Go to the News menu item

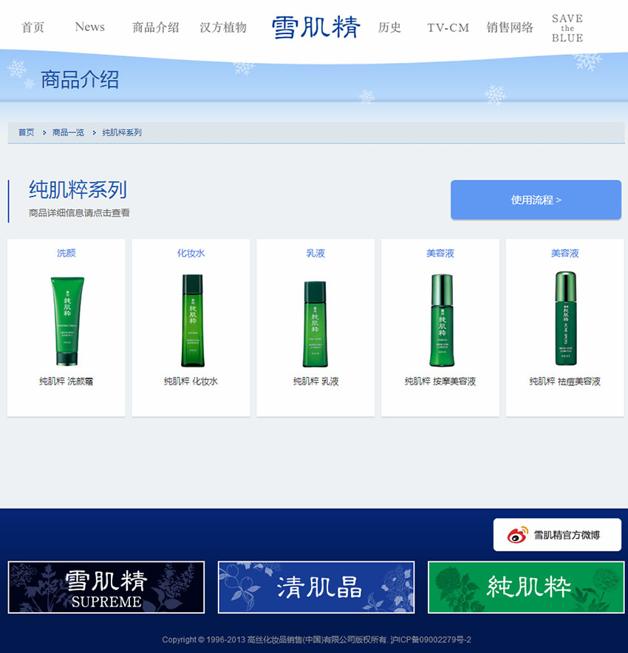[90, 27]
